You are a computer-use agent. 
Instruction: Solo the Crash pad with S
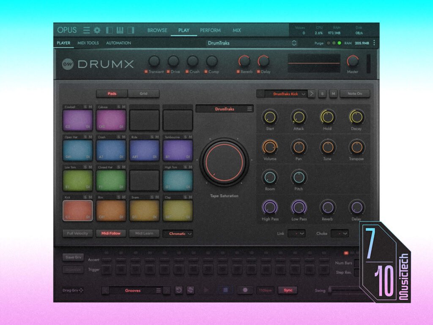pyautogui.click(x=118, y=137)
